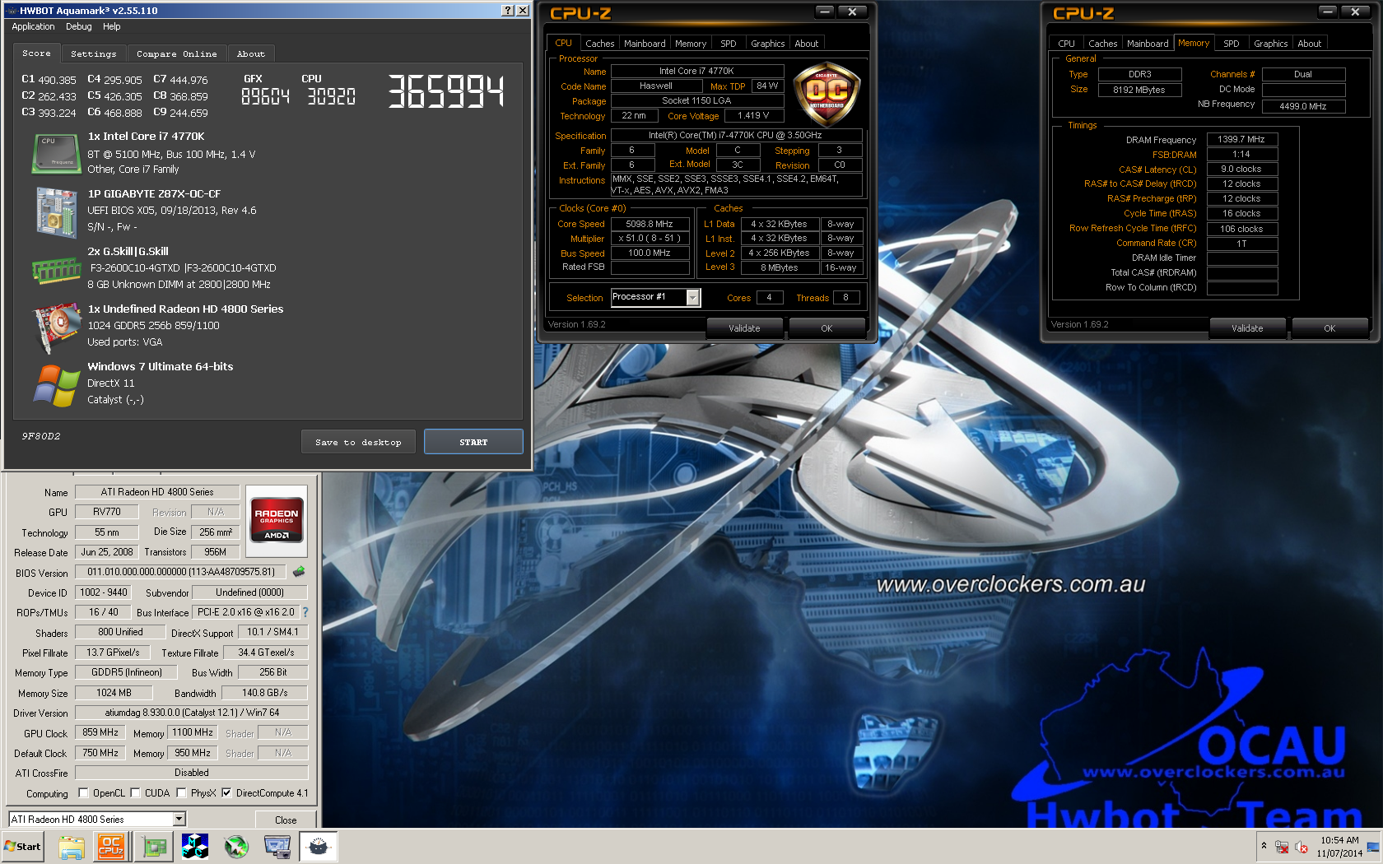Screen dimensions: 1383x864
Task: Click the green jet plane taskbar icon
Action: click(x=236, y=847)
